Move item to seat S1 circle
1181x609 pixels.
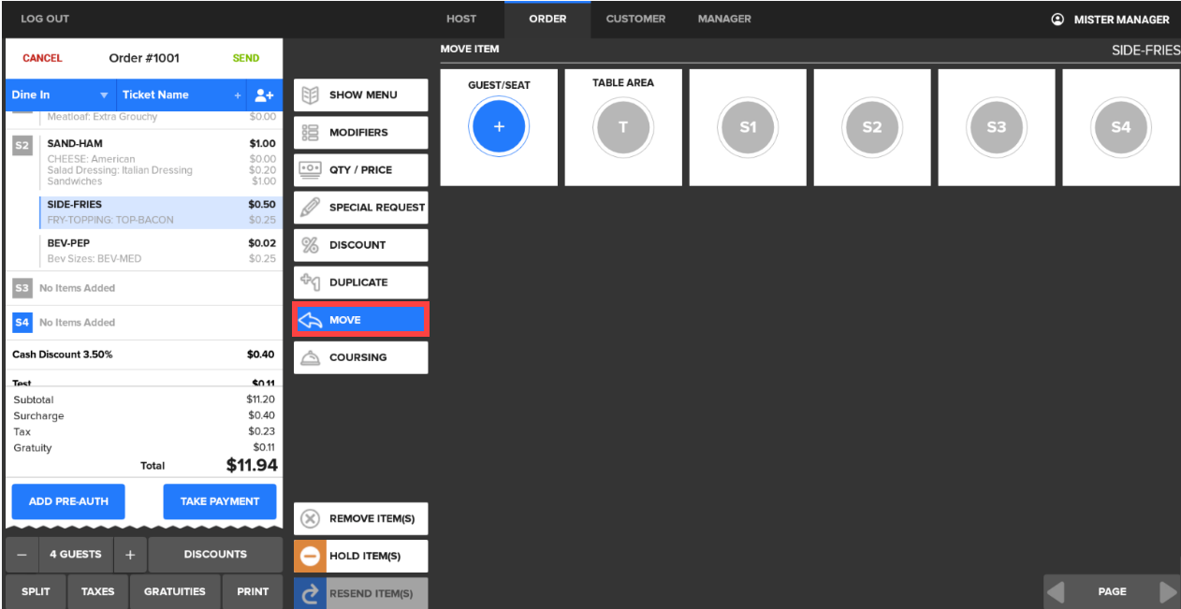748,126
